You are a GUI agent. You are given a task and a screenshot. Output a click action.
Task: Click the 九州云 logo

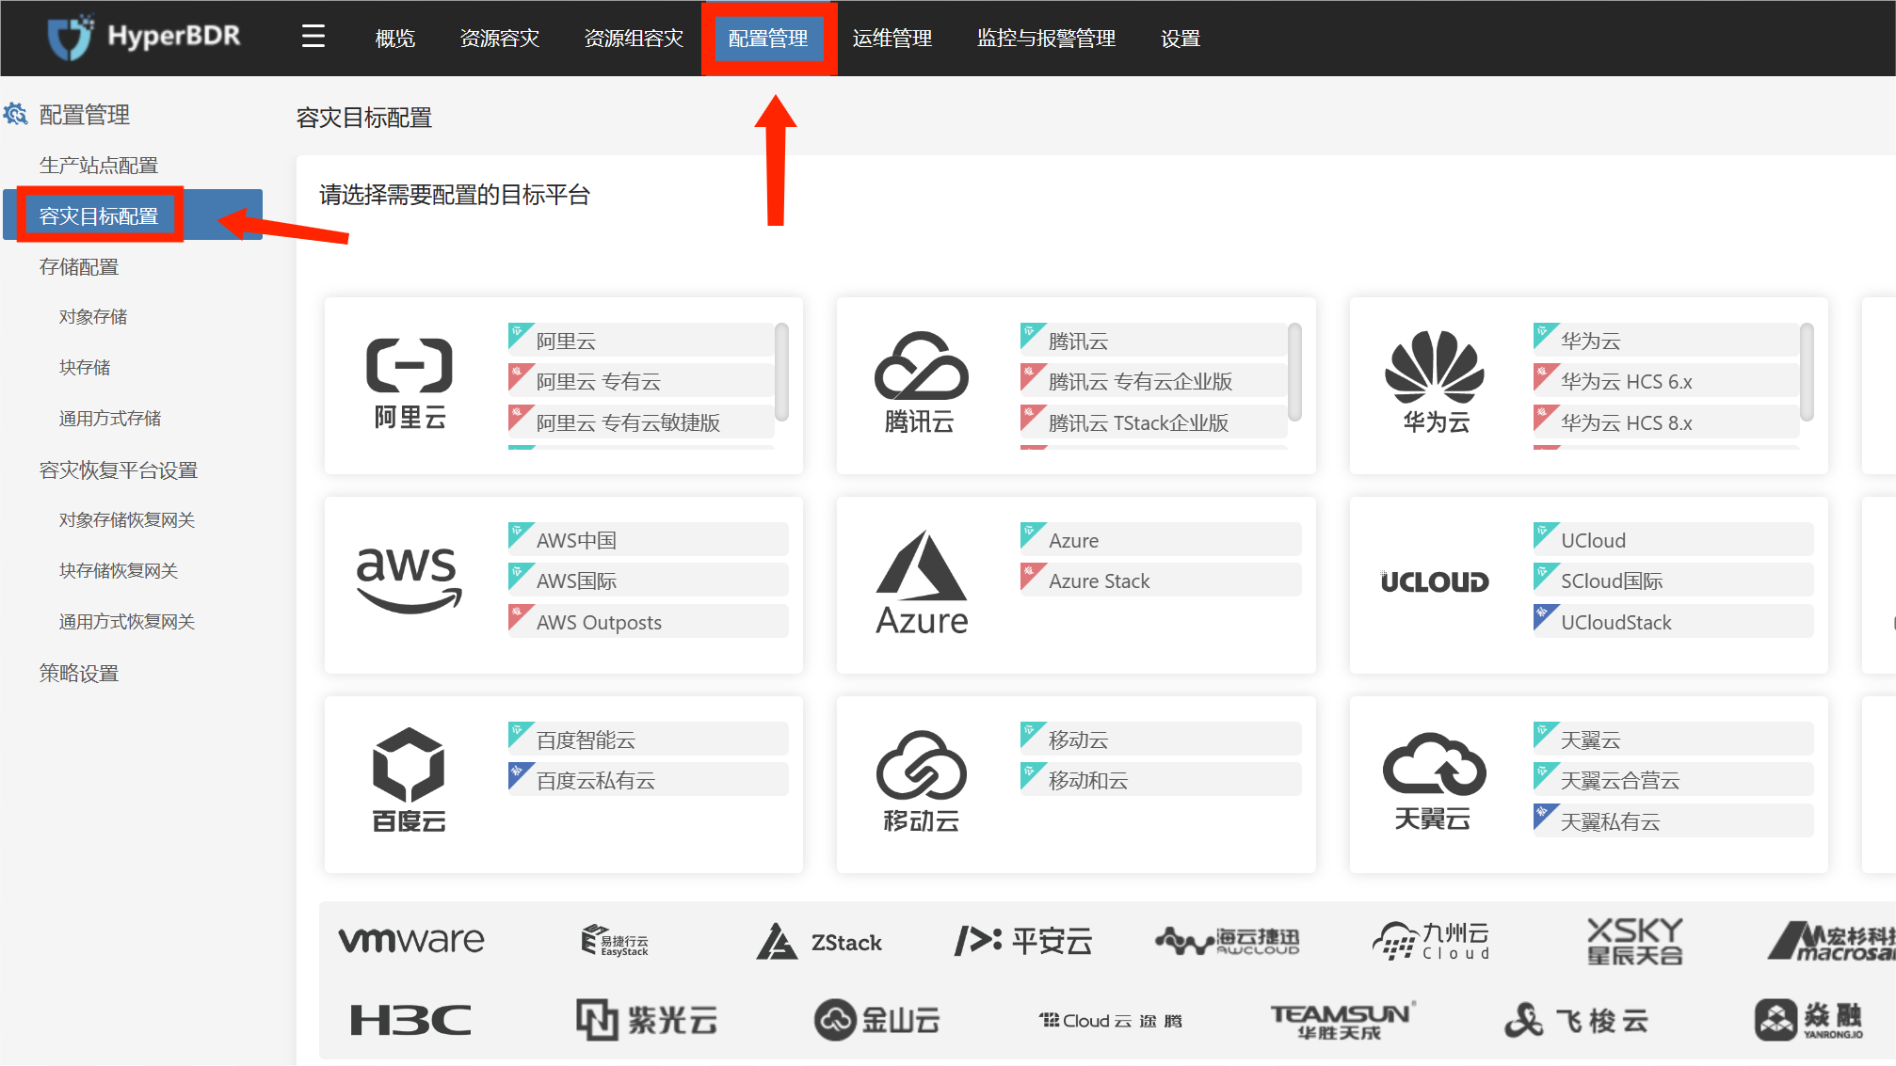[1431, 940]
